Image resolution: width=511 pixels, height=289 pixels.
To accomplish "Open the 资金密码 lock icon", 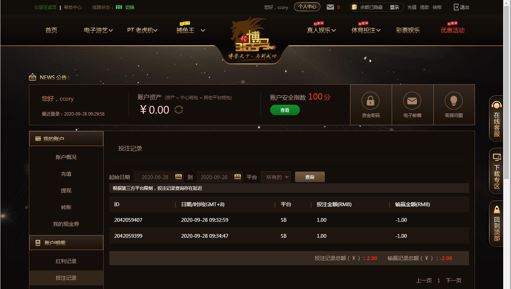I will (371, 101).
